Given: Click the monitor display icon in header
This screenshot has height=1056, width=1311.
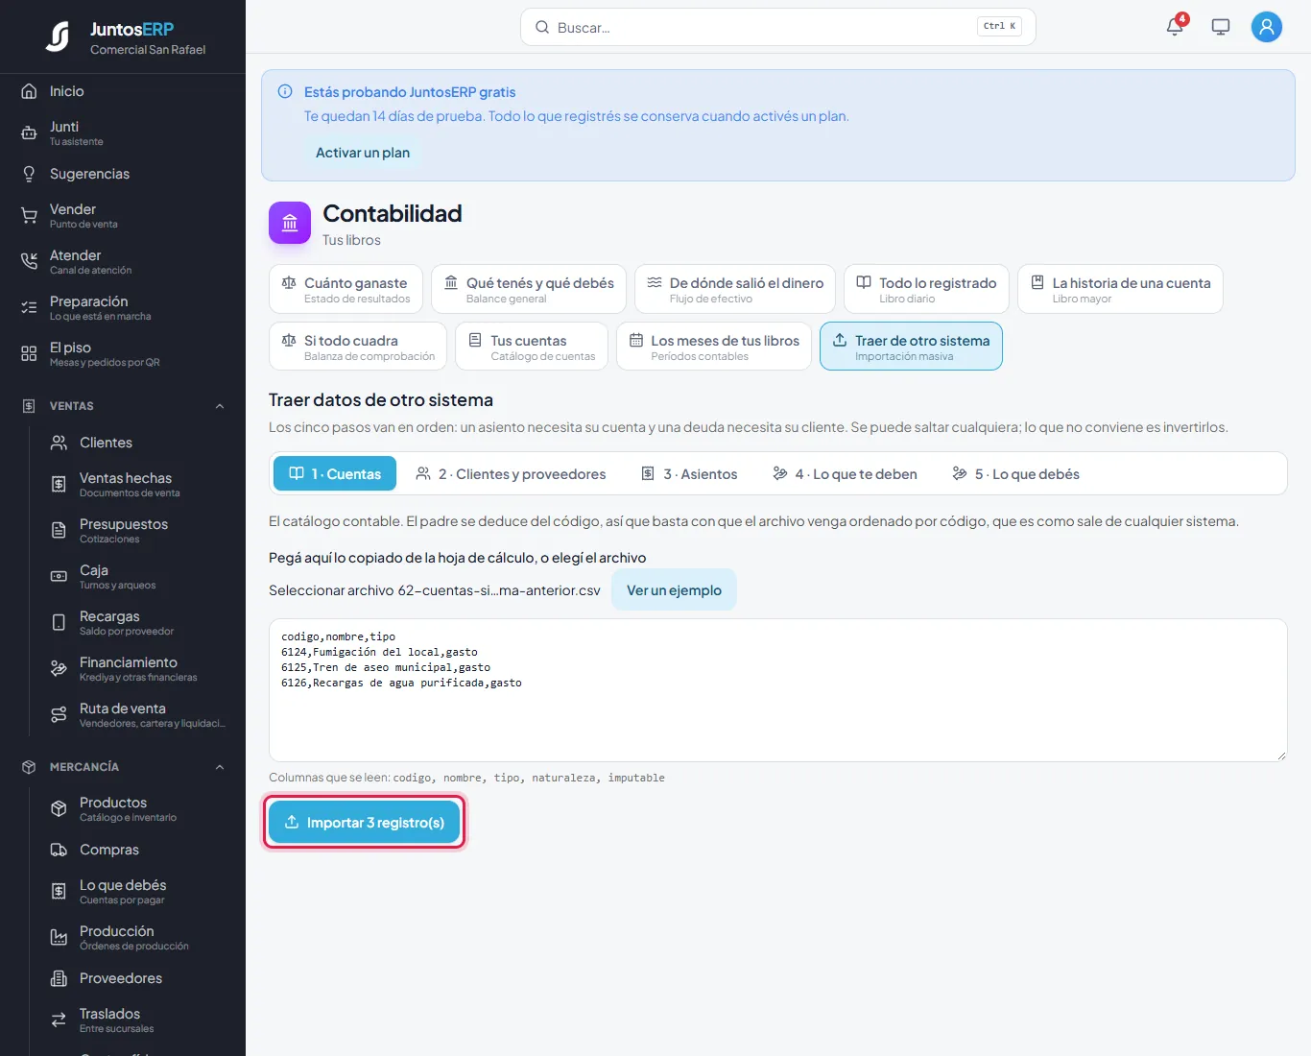Looking at the screenshot, I should point(1221,27).
